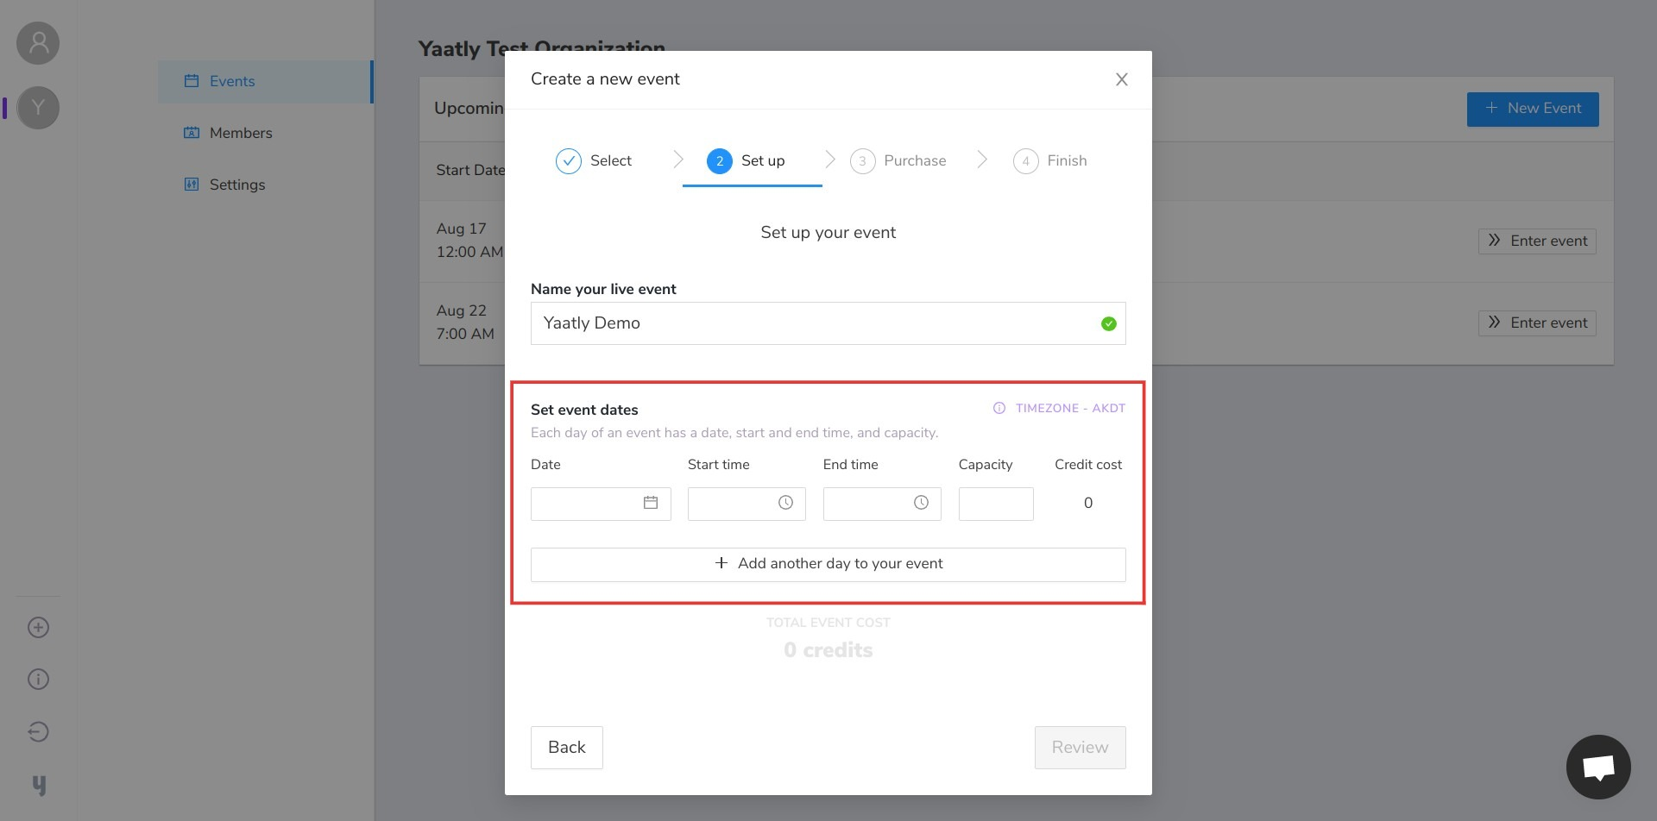Viewport: 1657px width, 821px height.
Task: Go to Events in the sidebar
Action: coord(266,81)
